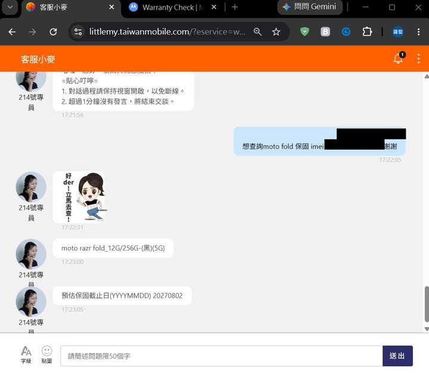The image size is (429, 374).
Task: Go back to the previous page
Action: (x=12, y=32)
